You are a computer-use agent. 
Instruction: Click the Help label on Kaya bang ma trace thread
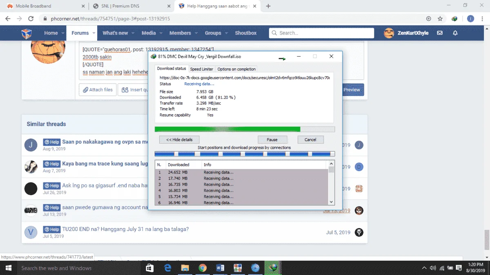(52, 164)
